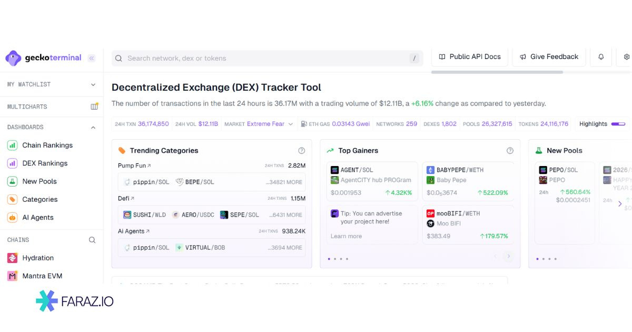
Task: Open Chain Rankings dashboard
Action: 47,145
